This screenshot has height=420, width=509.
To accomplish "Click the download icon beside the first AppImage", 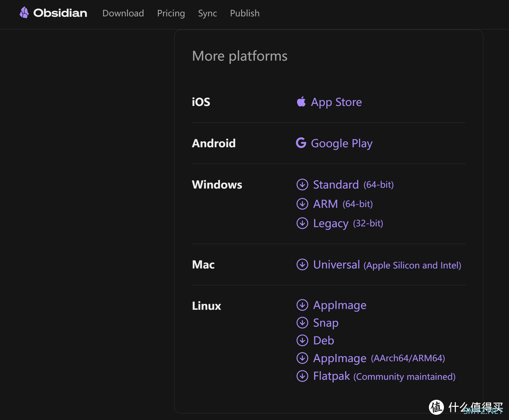I will (x=302, y=305).
